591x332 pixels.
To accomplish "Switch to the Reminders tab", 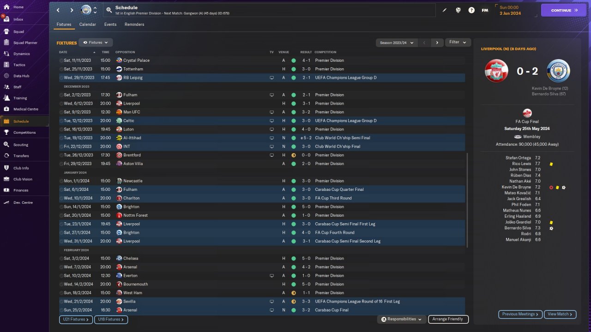I will (134, 24).
